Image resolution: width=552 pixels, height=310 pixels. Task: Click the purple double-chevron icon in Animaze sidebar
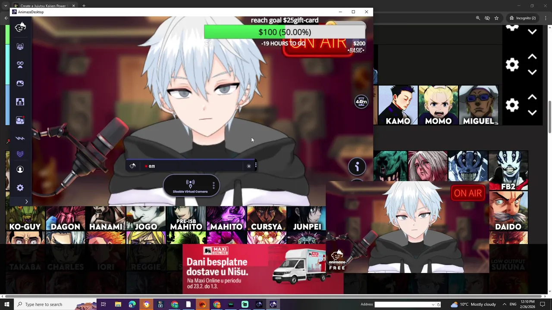tap(20, 154)
